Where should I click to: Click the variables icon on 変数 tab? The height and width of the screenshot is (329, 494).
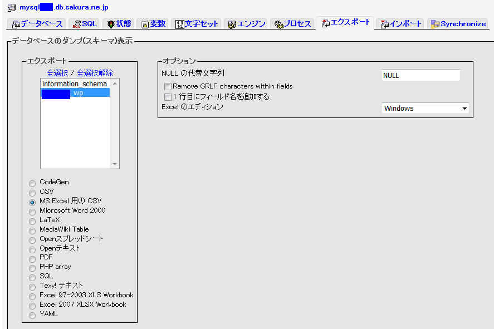tap(145, 24)
